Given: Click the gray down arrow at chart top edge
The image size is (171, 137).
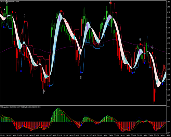Looking at the screenshot, I should click(110, 2).
